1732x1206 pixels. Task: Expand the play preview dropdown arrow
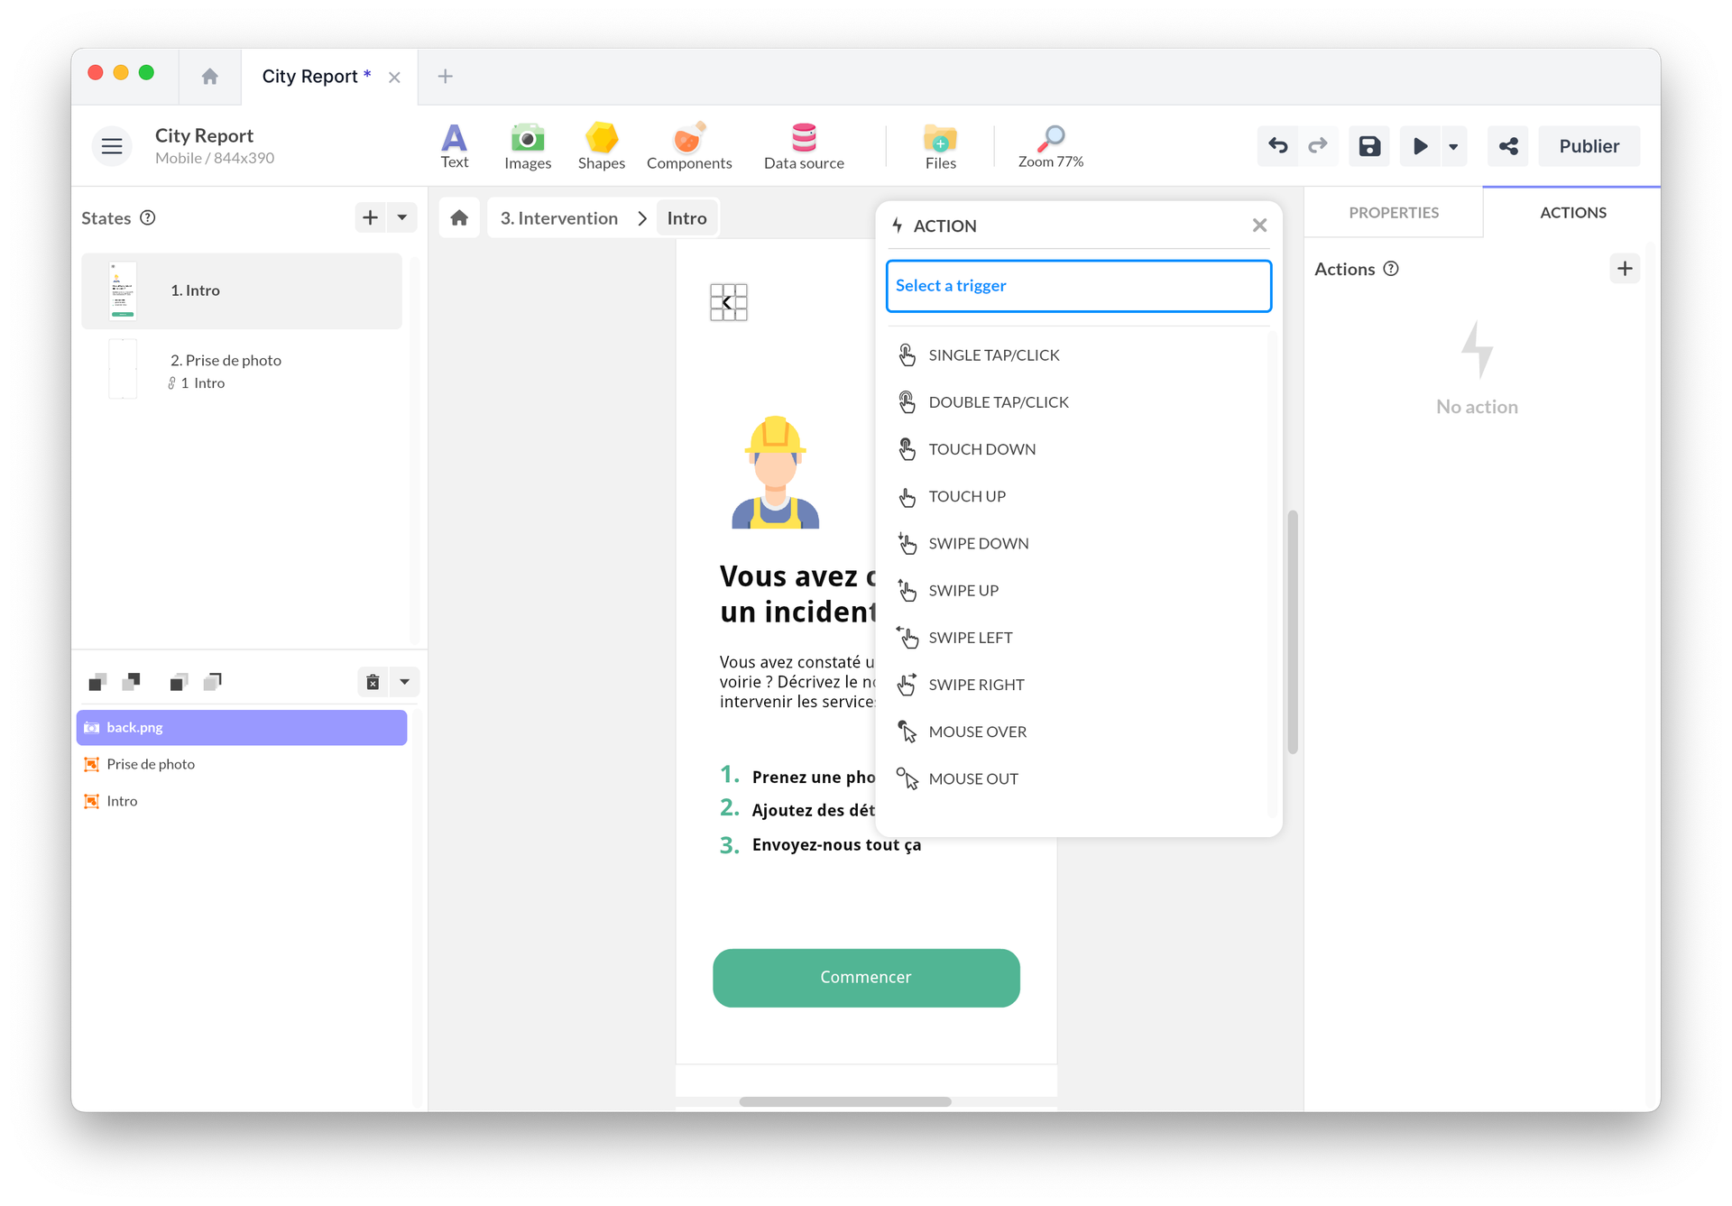1453,146
